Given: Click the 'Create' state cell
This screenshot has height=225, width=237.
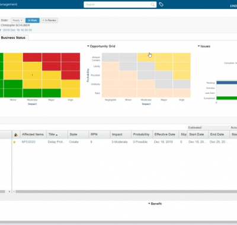Looking at the screenshot, I should point(74,142).
